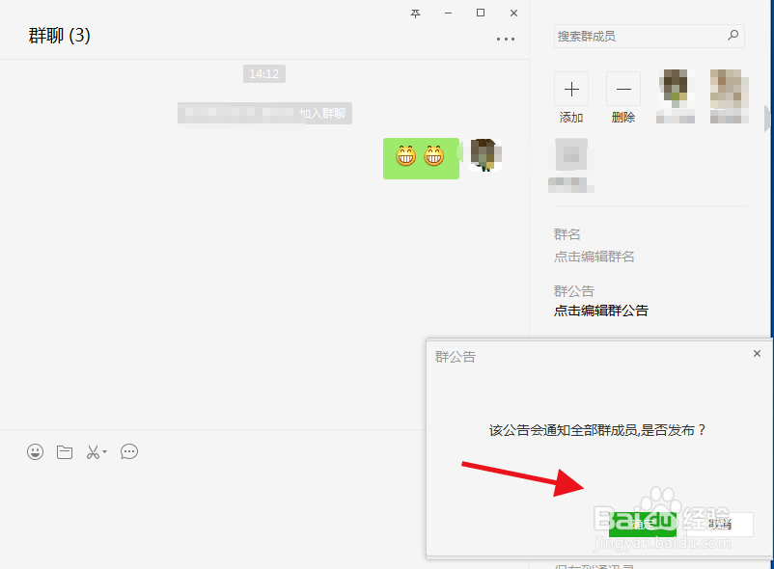Open the more options ellipsis menu
This screenshot has height=569, width=774.
click(506, 39)
